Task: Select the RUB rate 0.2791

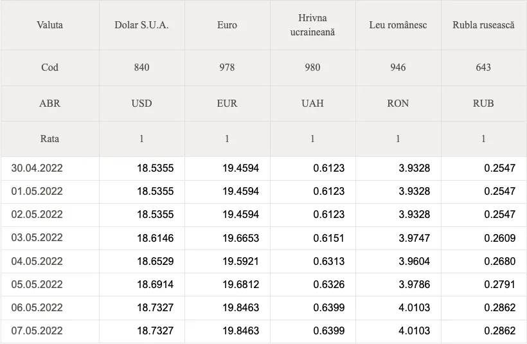Action: pos(499,284)
